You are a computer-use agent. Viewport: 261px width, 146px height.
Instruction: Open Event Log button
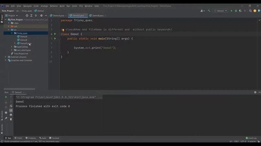coord(251,138)
